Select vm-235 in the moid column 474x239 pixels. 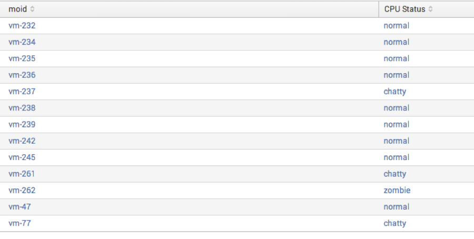tap(22, 58)
